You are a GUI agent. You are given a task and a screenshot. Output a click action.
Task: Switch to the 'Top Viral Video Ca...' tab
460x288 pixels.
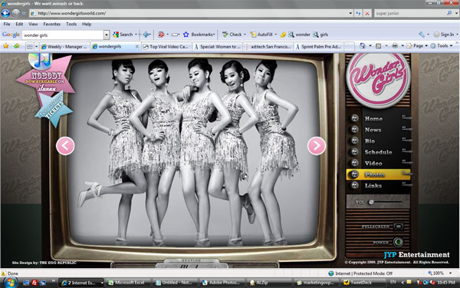click(166, 46)
